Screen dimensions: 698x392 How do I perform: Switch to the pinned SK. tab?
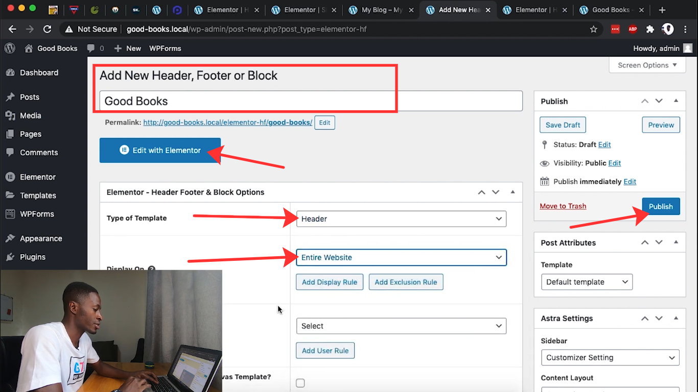point(135,10)
